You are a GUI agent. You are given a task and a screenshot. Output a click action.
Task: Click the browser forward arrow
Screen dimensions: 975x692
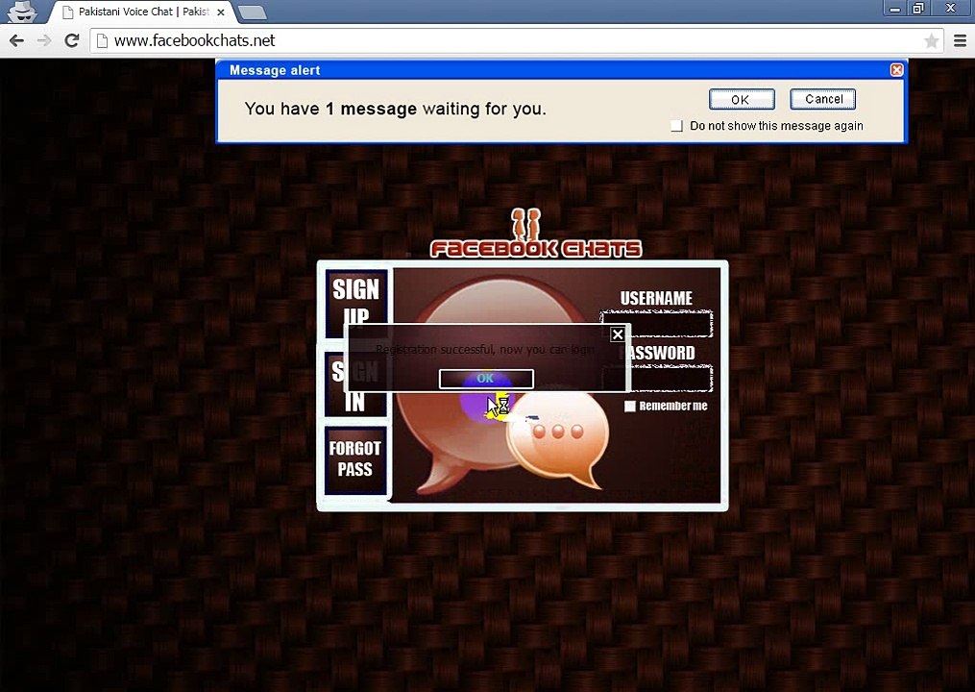click(44, 40)
